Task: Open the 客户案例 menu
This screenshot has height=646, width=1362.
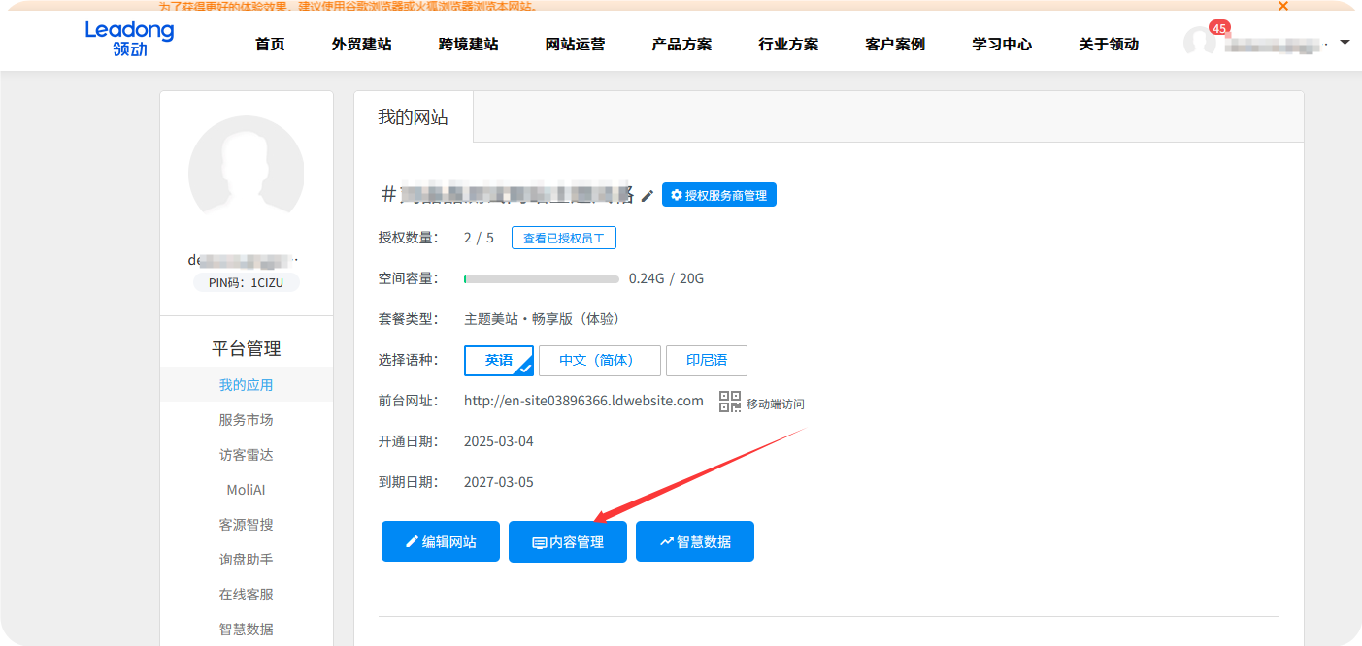Action: [895, 44]
